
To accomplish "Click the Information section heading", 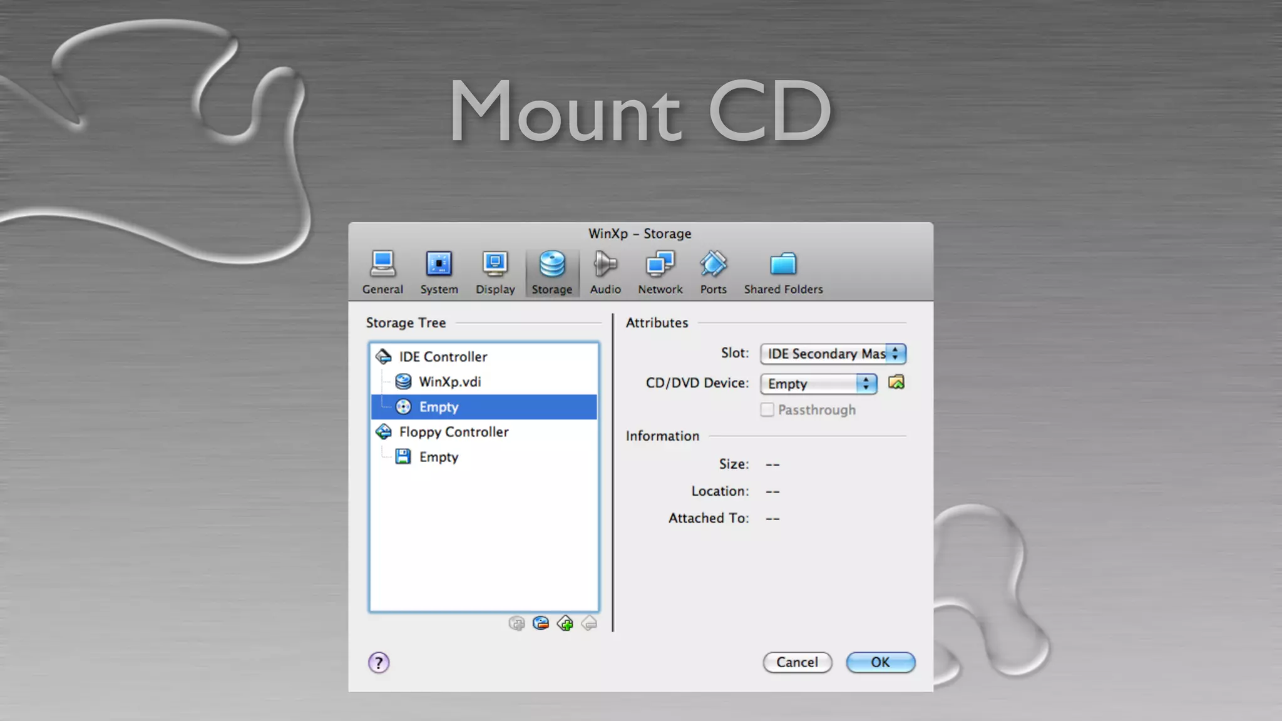I will coord(662,436).
